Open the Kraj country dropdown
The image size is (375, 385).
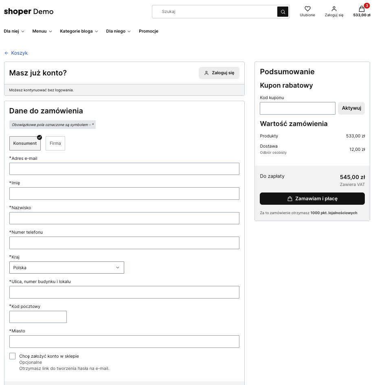[67, 268]
